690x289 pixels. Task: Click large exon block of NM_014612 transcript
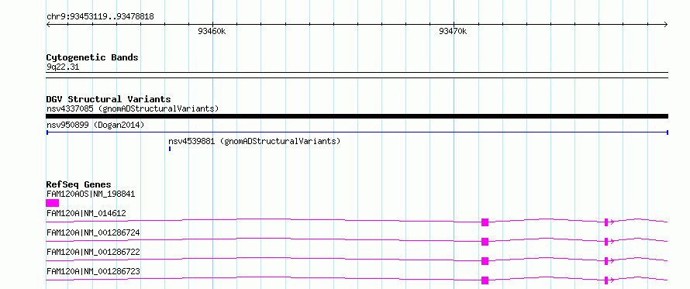485,222
